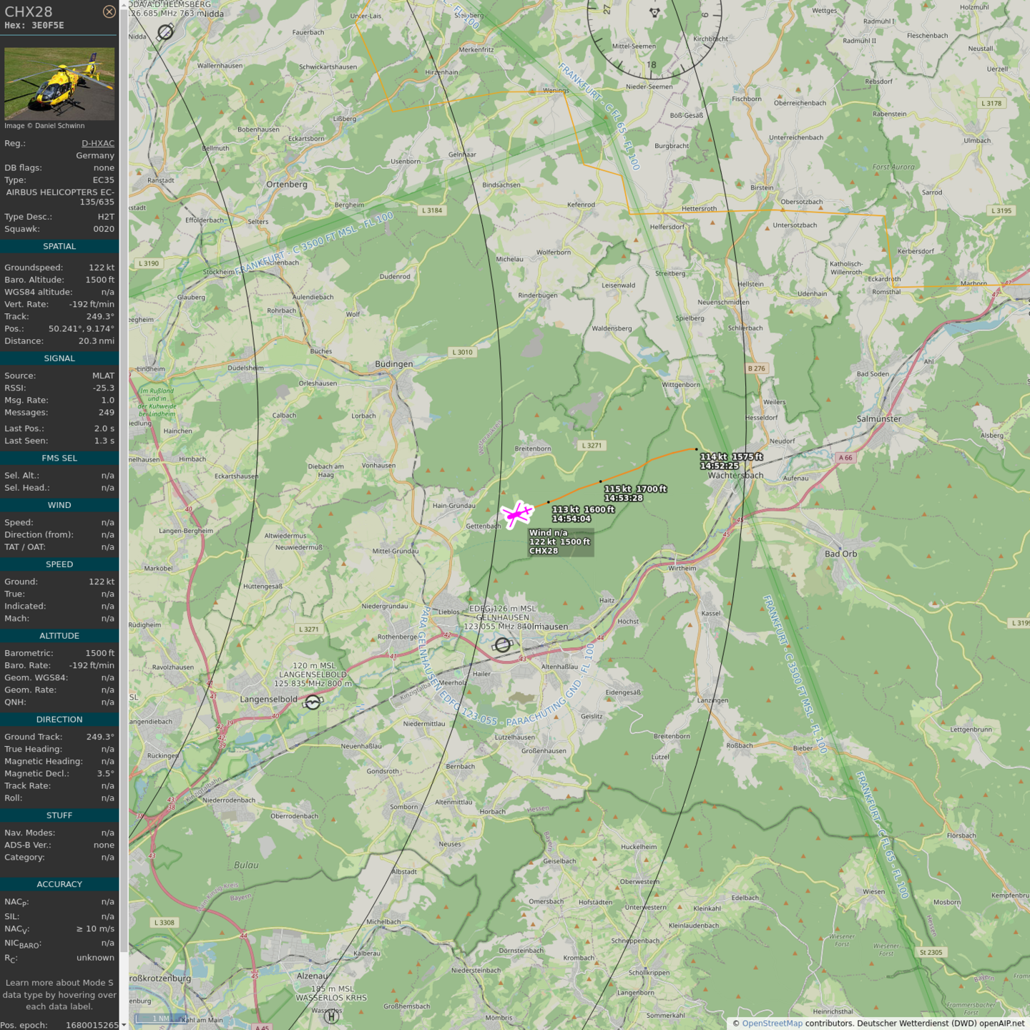Select the magenta helicopter icon on map
Viewport: 1030px width, 1030px height.
(516, 514)
